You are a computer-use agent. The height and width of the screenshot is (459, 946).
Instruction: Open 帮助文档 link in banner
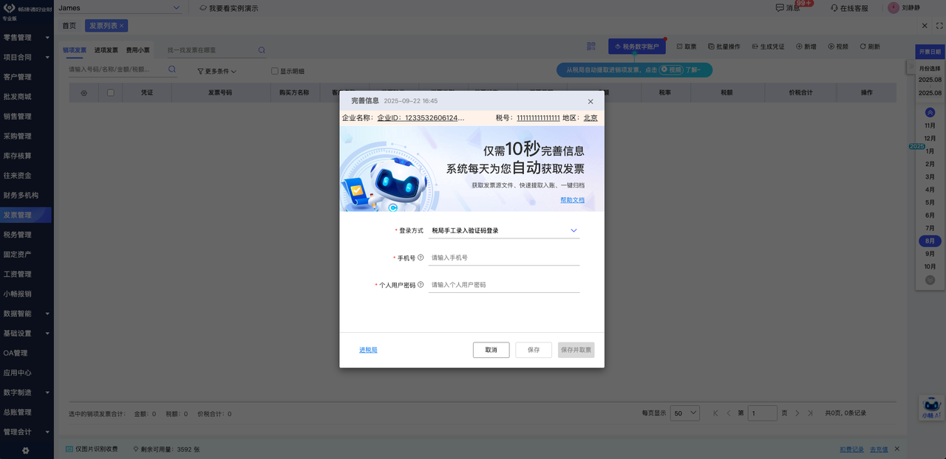pyautogui.click(x=572, y=200)
